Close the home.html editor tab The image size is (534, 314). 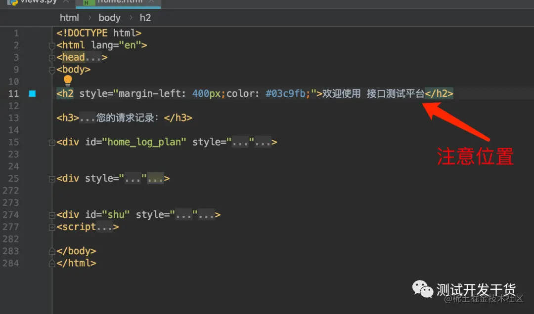[x=152, y=1]
